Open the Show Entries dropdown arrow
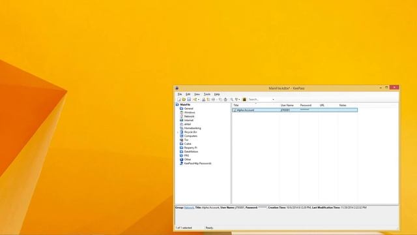Image resolution: width=417 pixels, height=235 pixels. (239, 100)
